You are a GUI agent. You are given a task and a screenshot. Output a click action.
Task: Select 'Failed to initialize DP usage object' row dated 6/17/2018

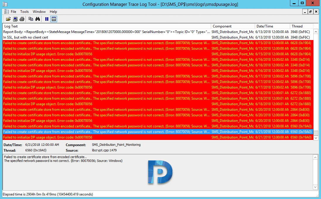click(158, 87)
